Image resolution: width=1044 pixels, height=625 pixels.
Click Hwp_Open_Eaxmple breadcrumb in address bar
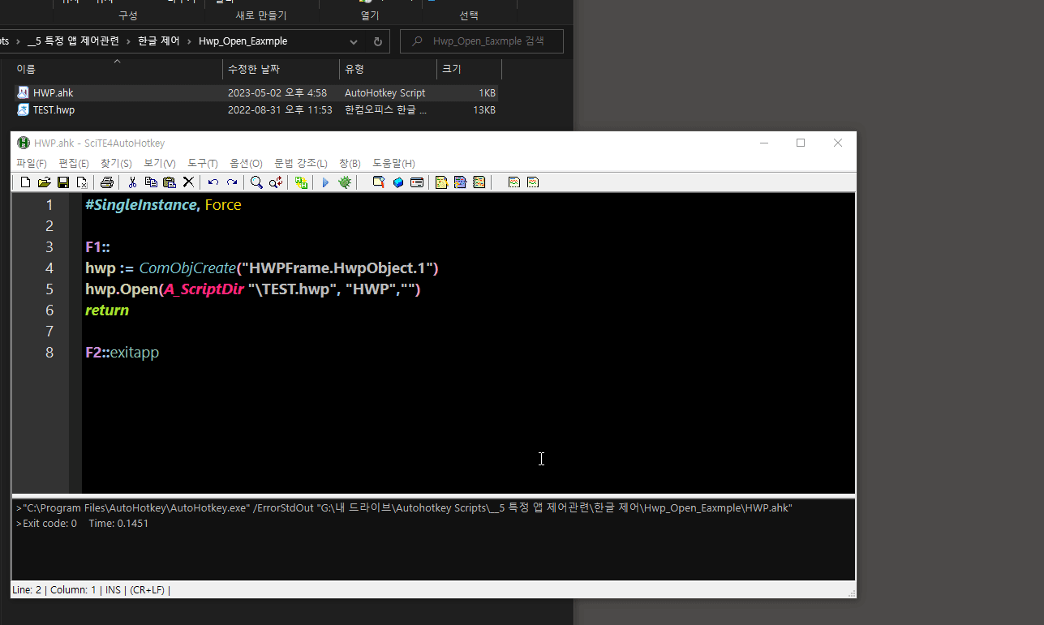tap(243, 41)
